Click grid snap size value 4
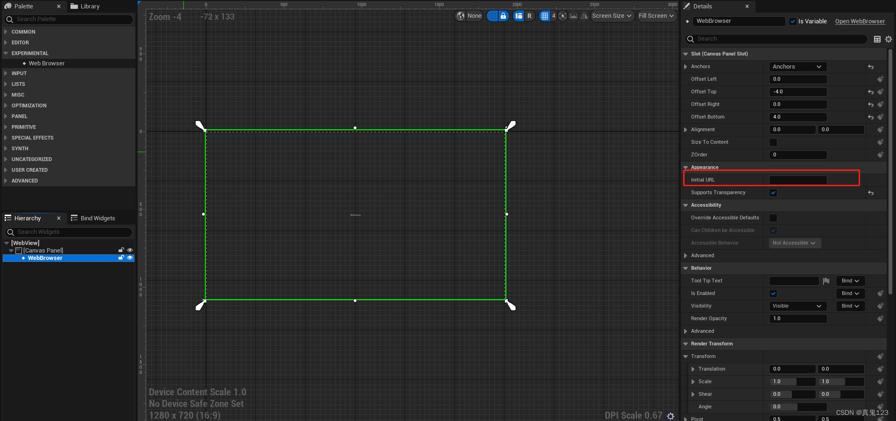Viewport: 896px width, 421px height. (553, 16)
